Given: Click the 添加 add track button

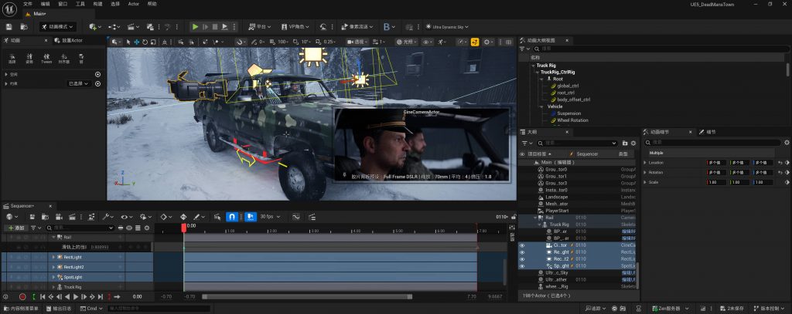Looking at the screenshot, I should 17,228.
